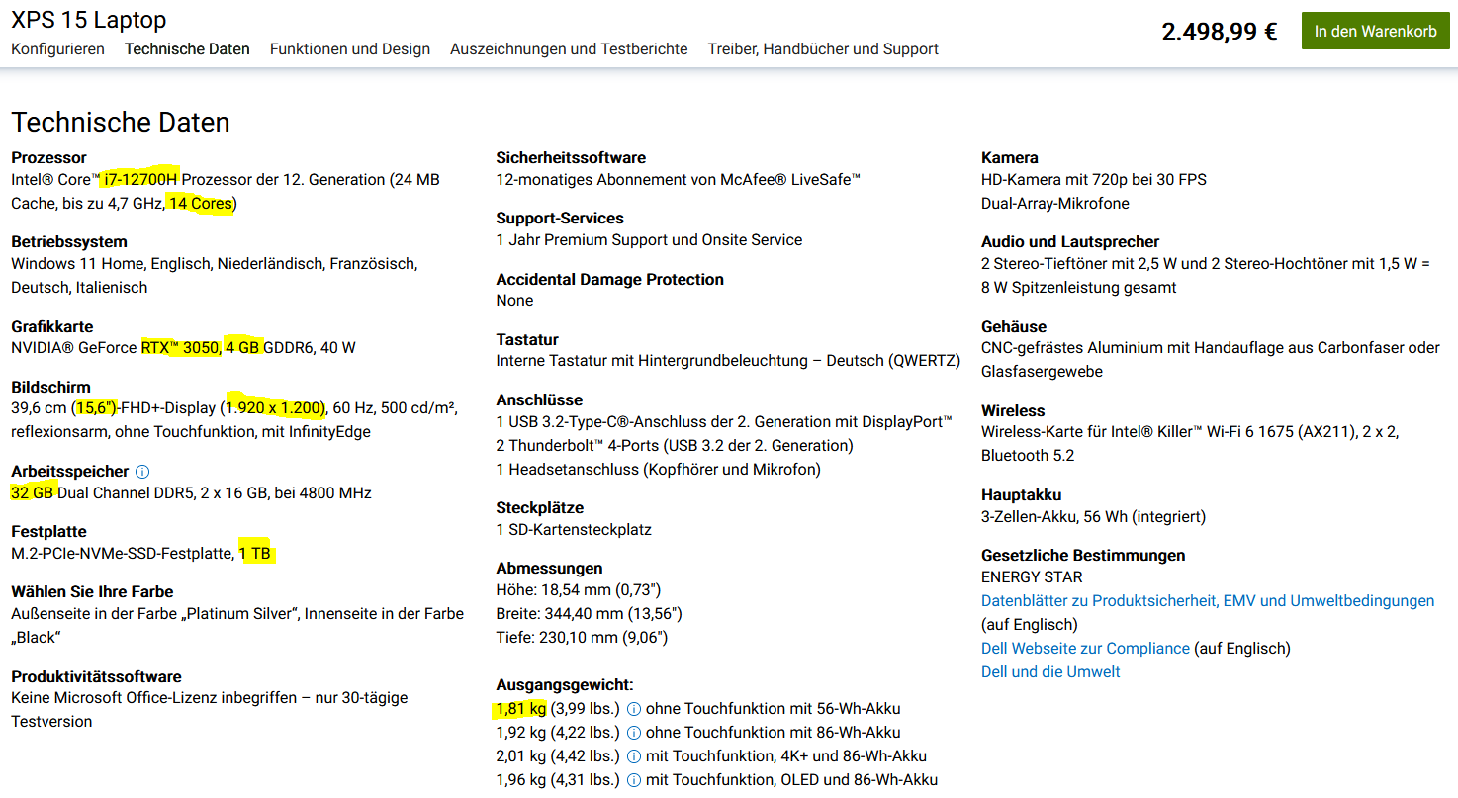The image size is (1458, 798).
Task: Open the Konfigurieren tab
Action: (x=57, y=48)
